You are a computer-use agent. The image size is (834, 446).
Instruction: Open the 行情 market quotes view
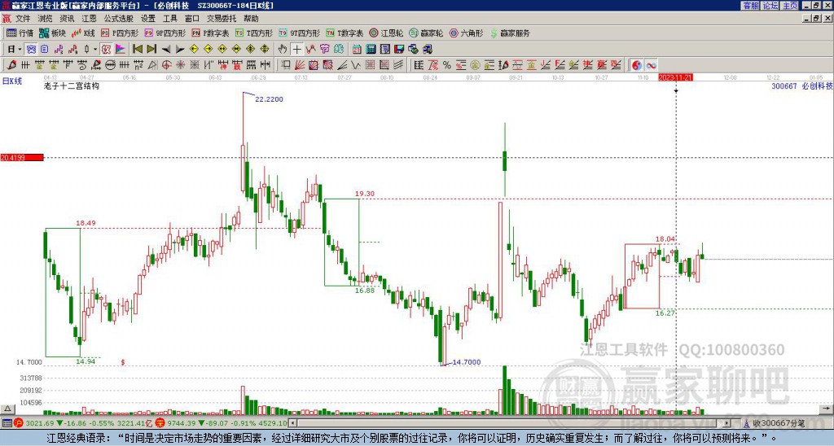click(20, 33)
